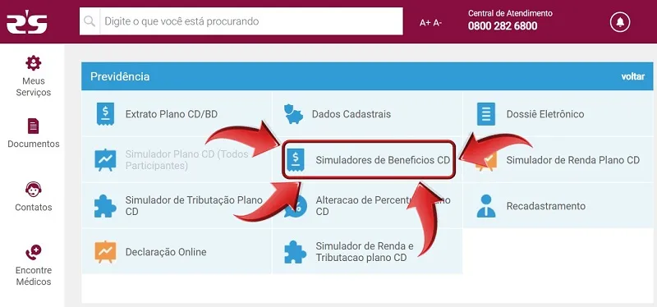Viewport: 657px width, 307px height.
Task: Open Simulador de Renda e Tributacao plano CD
Action: pyautogui.click(x=367, y=251)
